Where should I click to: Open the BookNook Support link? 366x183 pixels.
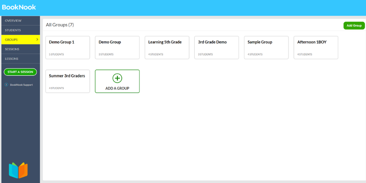tap(21, 85)
